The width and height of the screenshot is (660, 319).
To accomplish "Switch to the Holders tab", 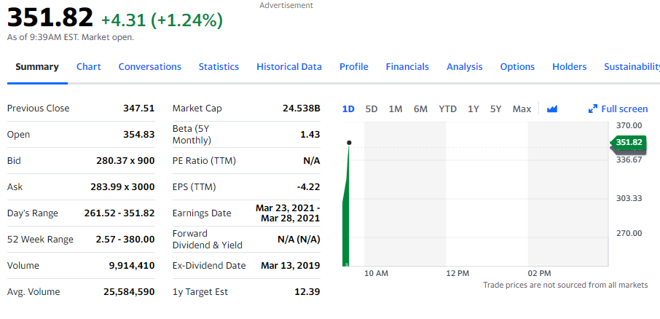I will 569,67.
